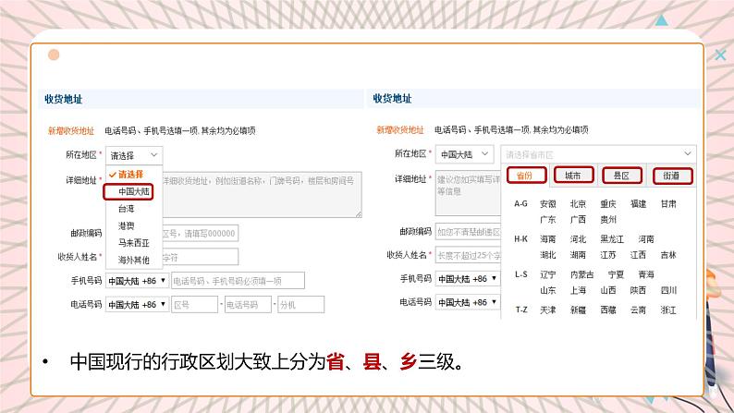The image size is (734, 413).
Task: Click the 建议您如实填写 address textarea
Action: pyautogui.click(x=468, y=193)
